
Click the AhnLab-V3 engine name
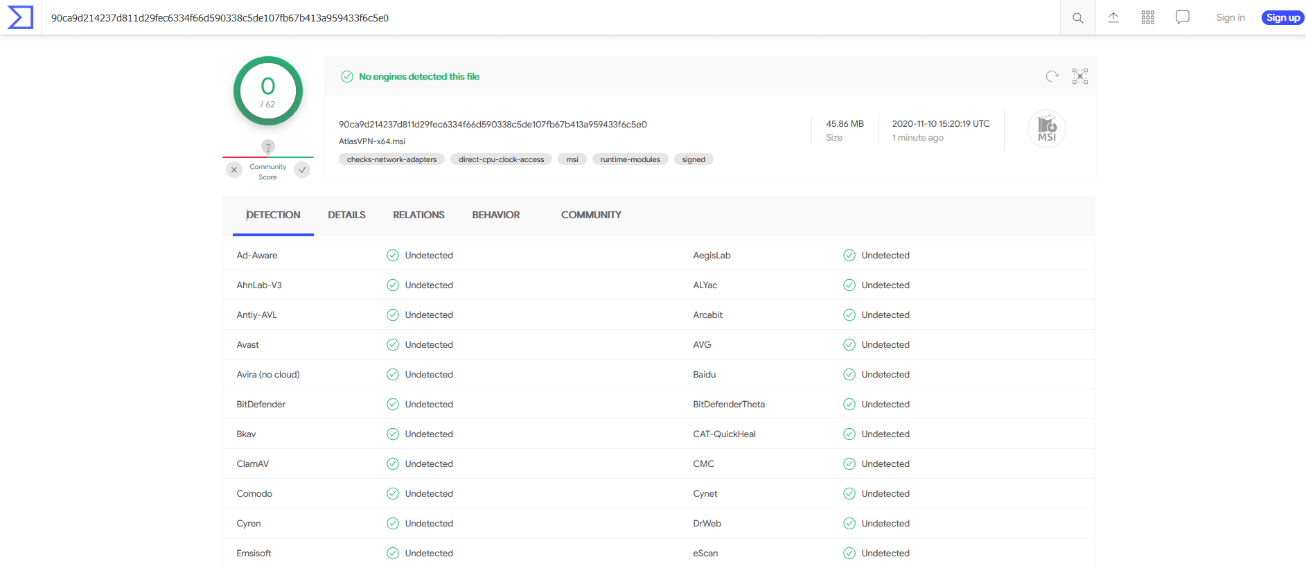point(259,285)
